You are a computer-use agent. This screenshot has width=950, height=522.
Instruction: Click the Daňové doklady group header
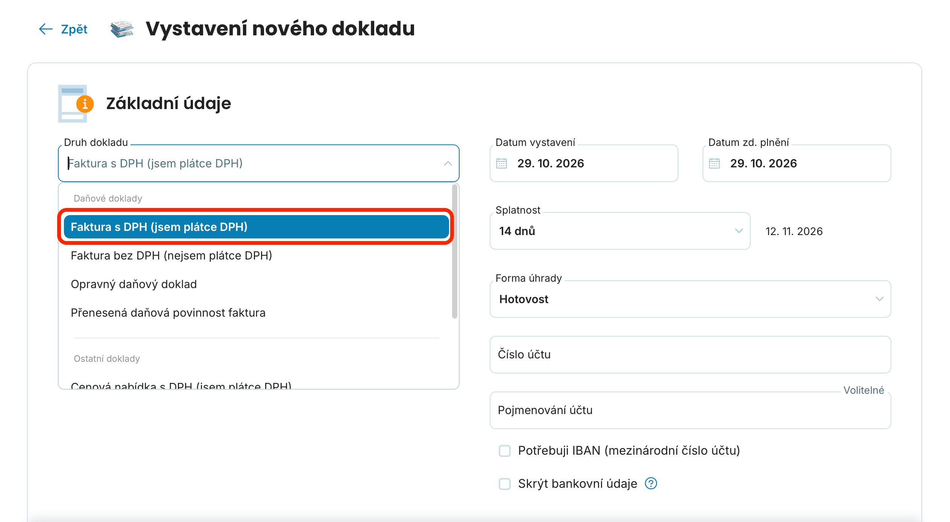tap(108, 199)
